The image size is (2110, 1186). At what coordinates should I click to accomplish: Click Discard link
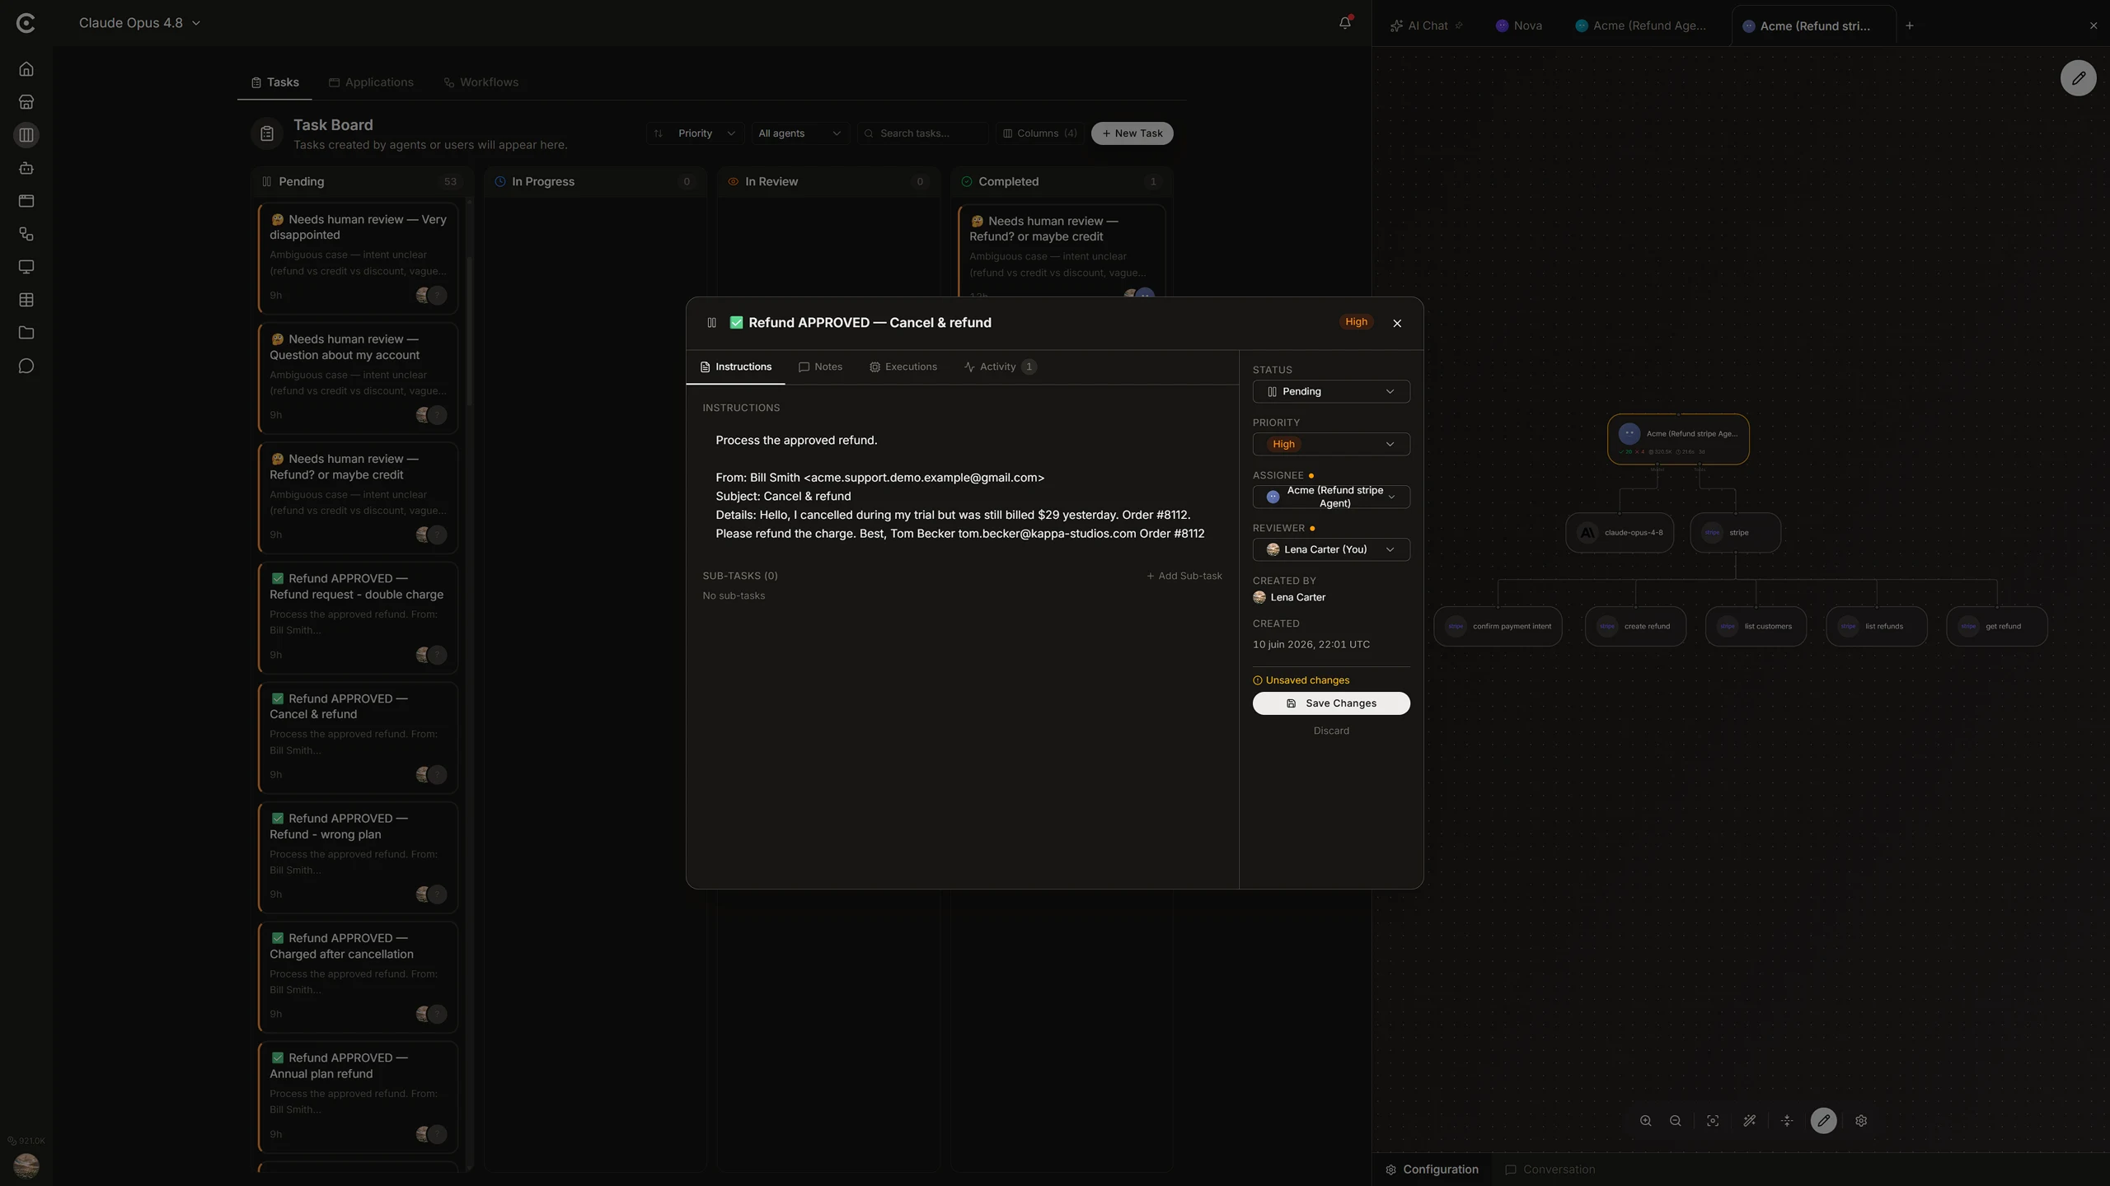click(x=1331, y=731)
